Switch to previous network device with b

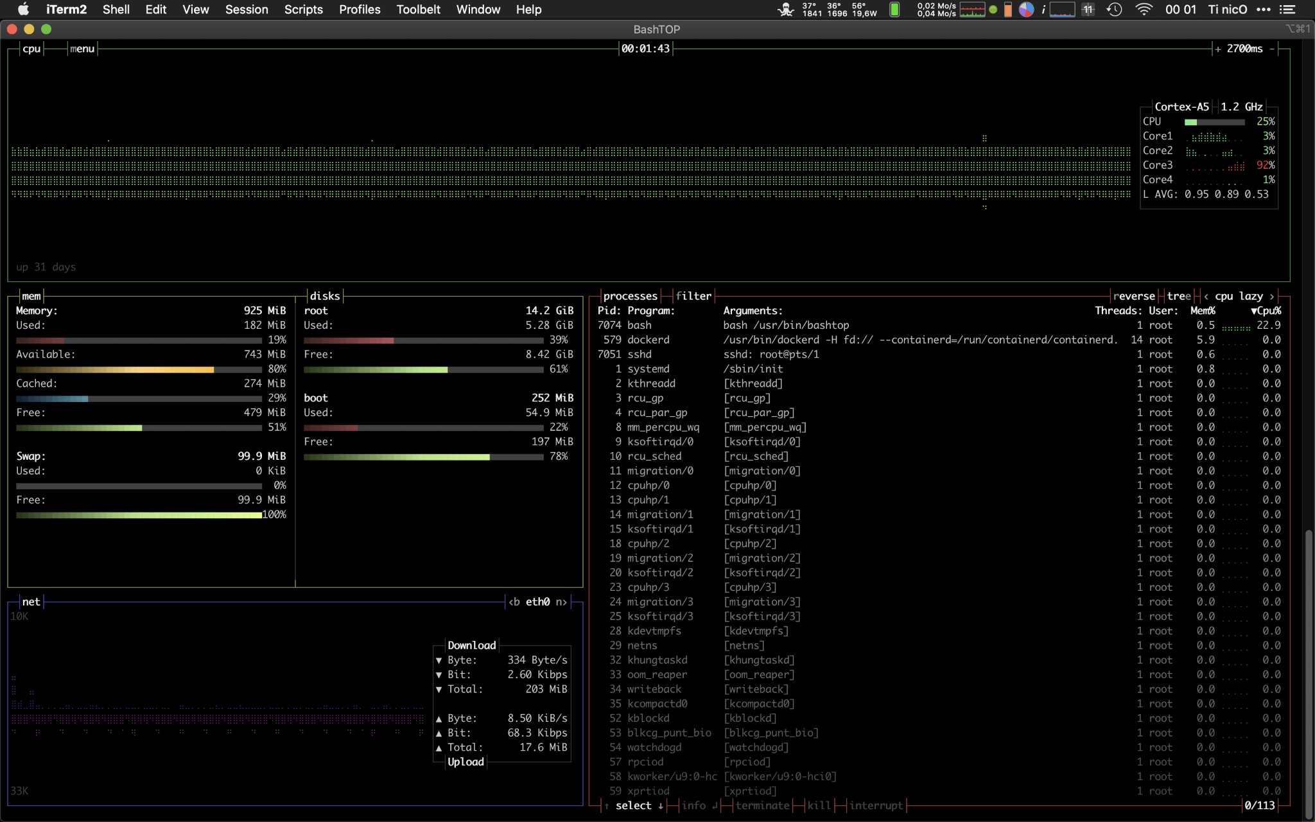(x=514, y=602)
